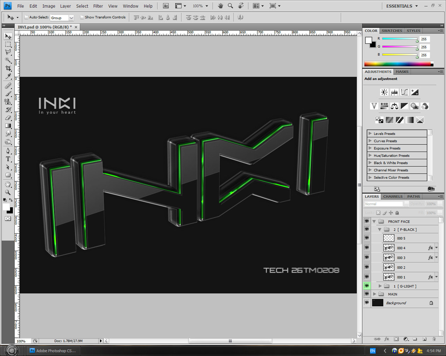Open the Paths tab
Viewport: 446px width, 356px height.
(414, 196)
